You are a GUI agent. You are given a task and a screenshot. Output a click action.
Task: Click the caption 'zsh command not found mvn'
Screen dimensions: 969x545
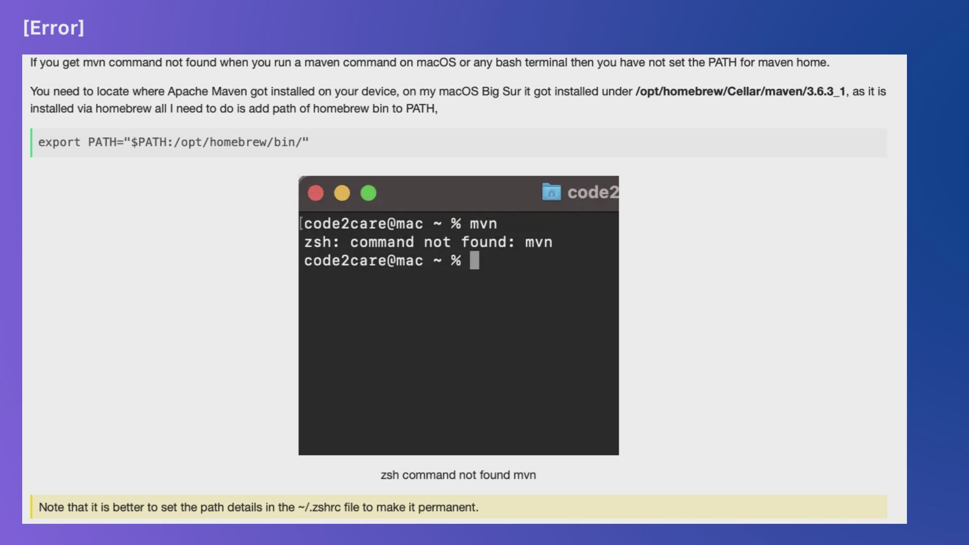coord(458,475)
